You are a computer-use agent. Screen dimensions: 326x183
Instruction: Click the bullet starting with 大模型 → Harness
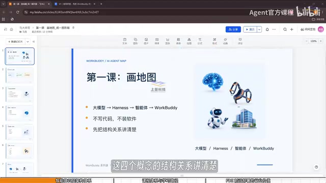(x=135, y=108)
